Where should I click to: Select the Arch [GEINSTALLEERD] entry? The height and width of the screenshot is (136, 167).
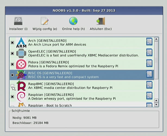click(82, 42)
